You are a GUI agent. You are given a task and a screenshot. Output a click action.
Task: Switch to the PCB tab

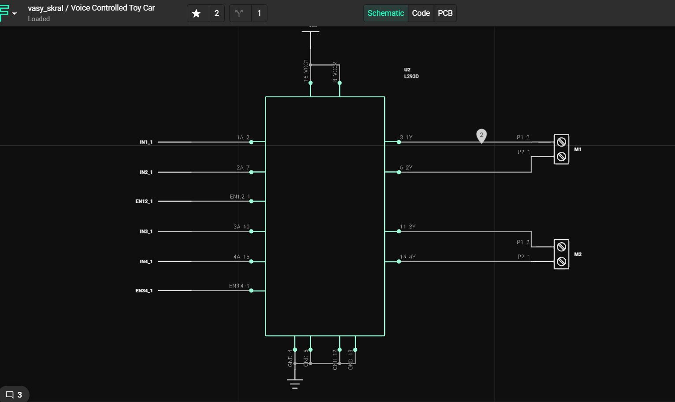(445, 13)
